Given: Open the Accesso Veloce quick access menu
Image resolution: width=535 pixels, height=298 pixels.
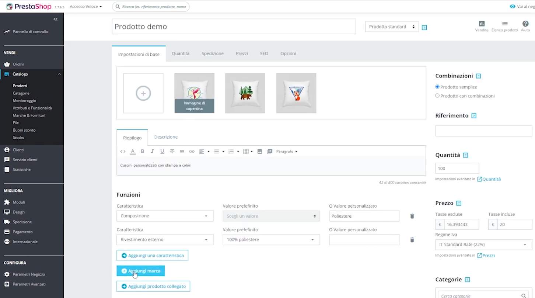Looking at the screenshot, I should (85, 7).
